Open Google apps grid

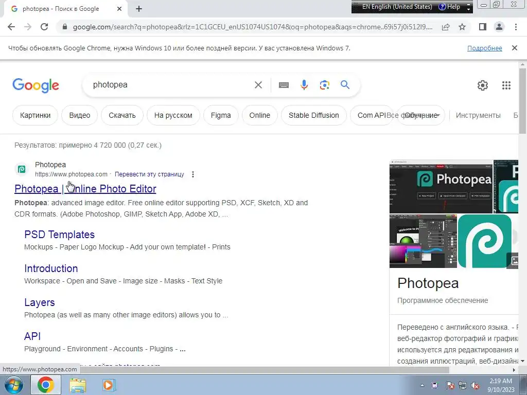click(506, 85)
